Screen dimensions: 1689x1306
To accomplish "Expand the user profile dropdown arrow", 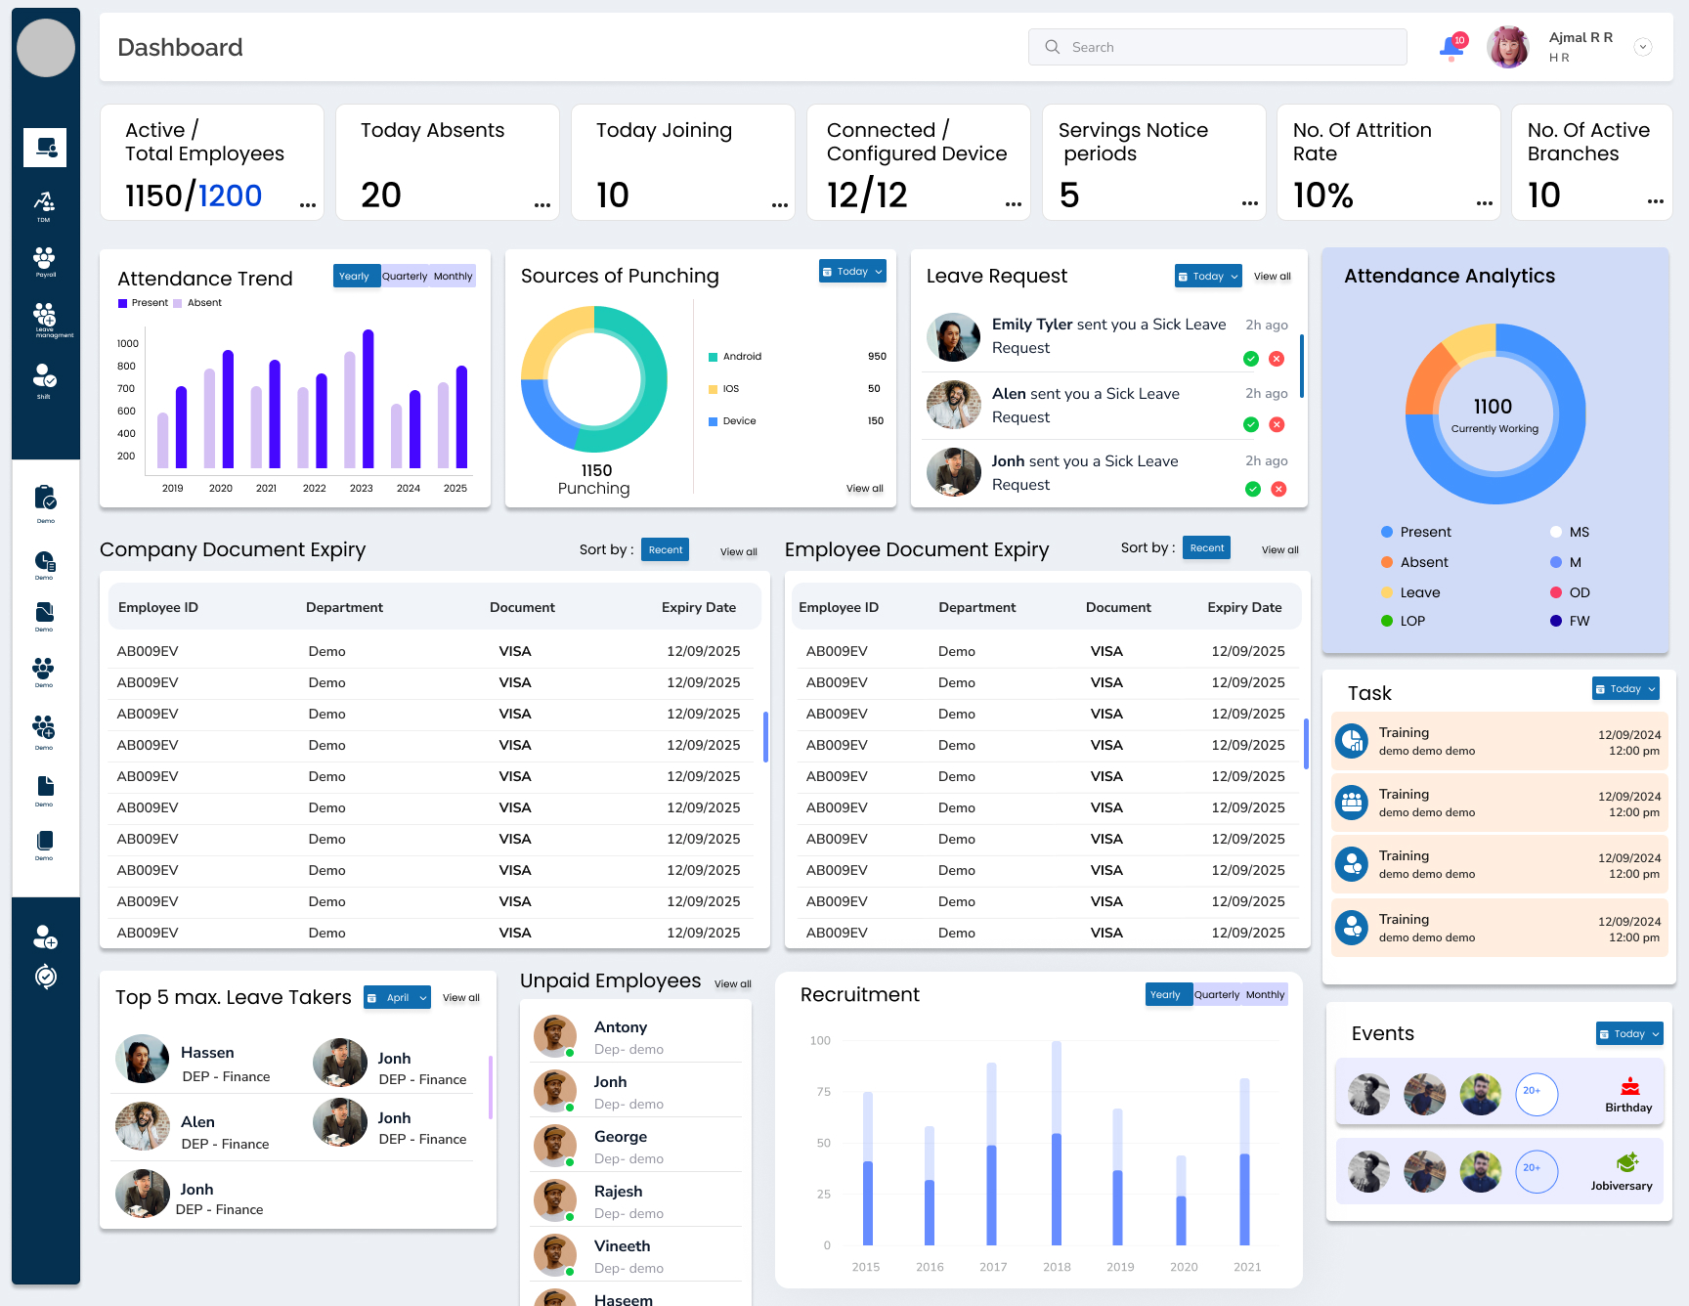I will pyautogui.click(x=1643, y=47).
